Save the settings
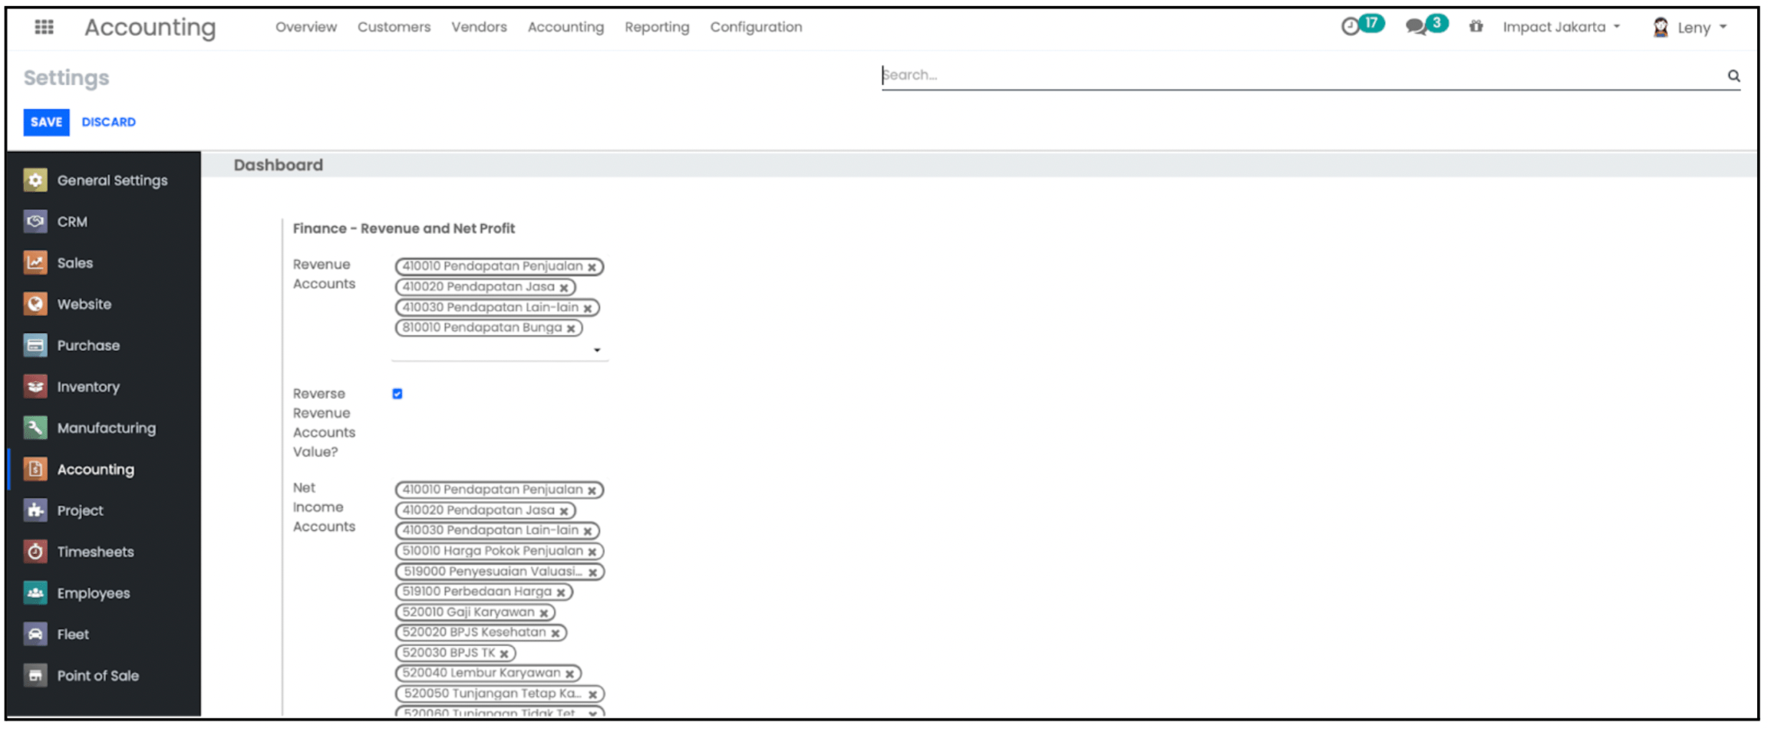The width and height of the screenshot is (1768, 729). pyautogui.click(x=46, y=122)
